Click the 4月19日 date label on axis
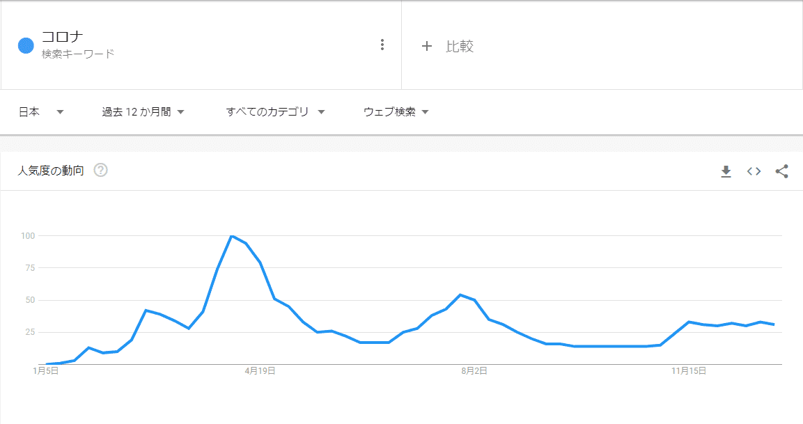Image resolution: width=803 pixels, height=424 pixels. coord(260,371)
